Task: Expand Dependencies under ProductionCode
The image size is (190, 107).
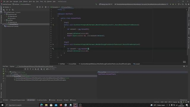Action: pos(7,16)
